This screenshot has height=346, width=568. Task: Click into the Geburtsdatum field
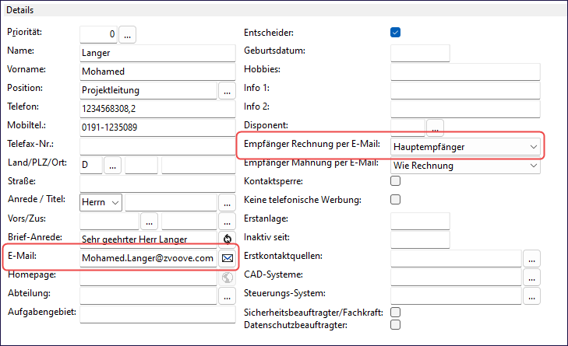point(420,53)
